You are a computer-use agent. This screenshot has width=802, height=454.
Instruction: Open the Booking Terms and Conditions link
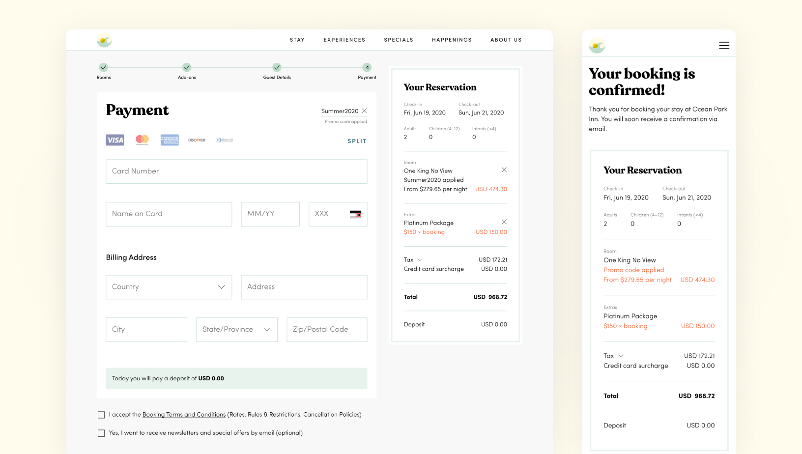pos(184,415)
